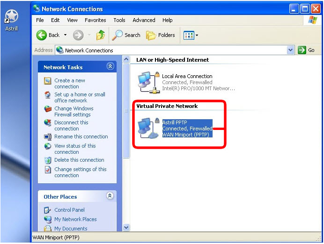Image resolution: width=324 pixels, height=244 pixels.
Task: Open the Views dropdown arrow
Action: 197,36
